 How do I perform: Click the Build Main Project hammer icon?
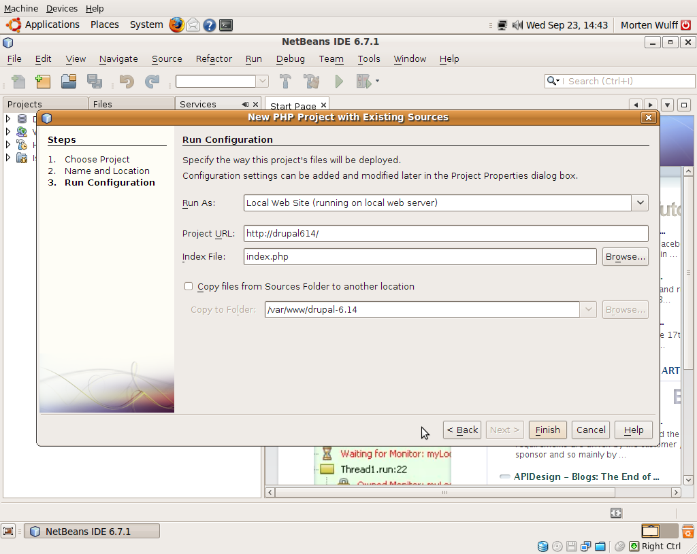coord(285,82)
